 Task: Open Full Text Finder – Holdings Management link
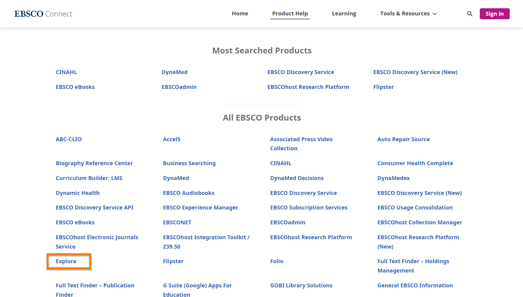point(413,266)
